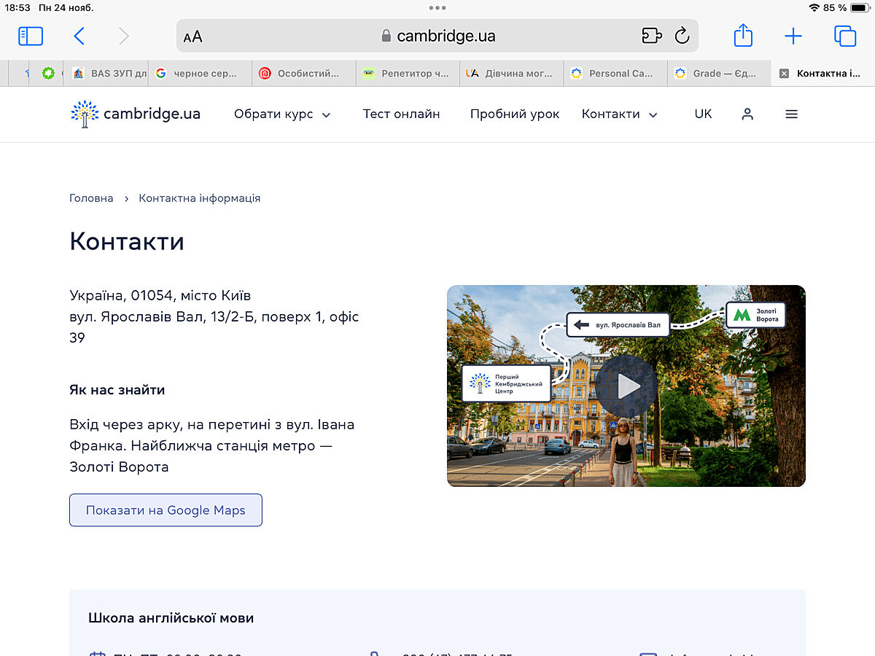Open the Safari share sheet

(x=742, y=36)
